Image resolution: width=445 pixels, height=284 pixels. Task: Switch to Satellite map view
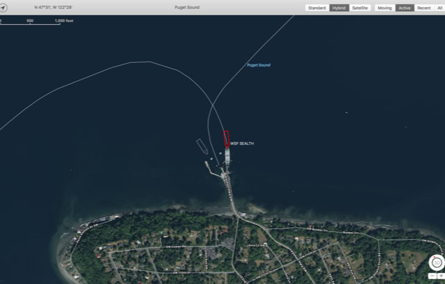tap(360, 8)
